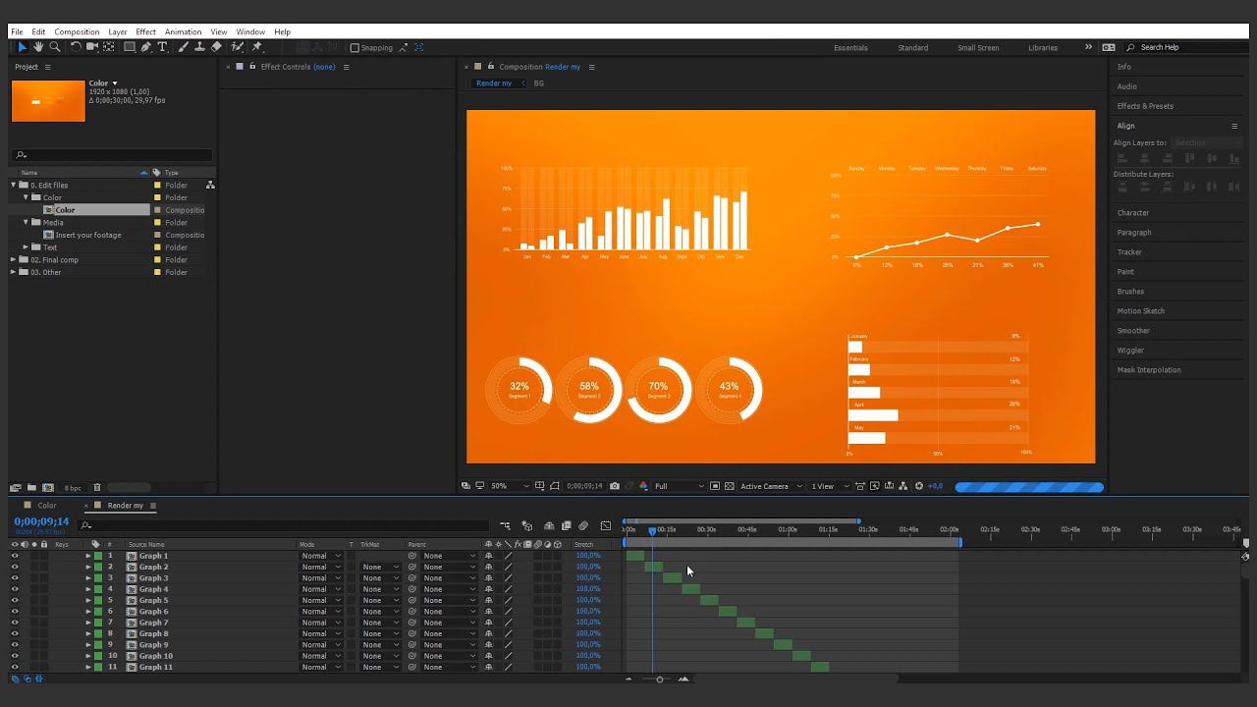Hide the Graph 2 layer

[15, 567]
